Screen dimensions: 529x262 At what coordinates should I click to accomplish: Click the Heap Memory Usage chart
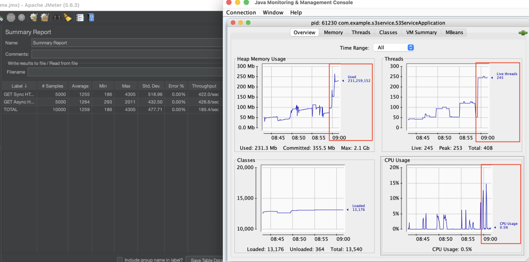pyautogui.click(x=301, y=97)
